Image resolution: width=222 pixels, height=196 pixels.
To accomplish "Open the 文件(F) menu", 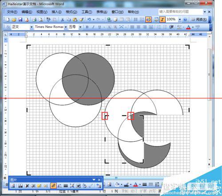I will pyautogui.click(x=12, y=12).
